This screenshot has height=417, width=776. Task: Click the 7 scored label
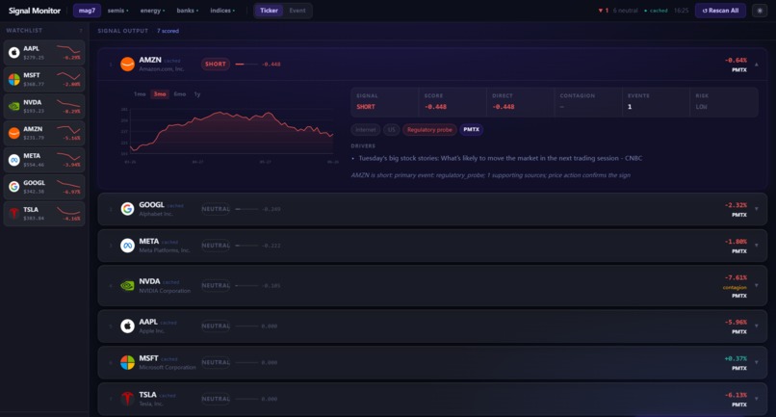[x=168, y=31]
